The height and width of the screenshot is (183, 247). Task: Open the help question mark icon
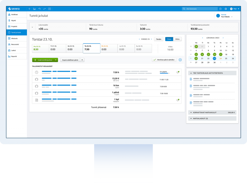point(220,9)
